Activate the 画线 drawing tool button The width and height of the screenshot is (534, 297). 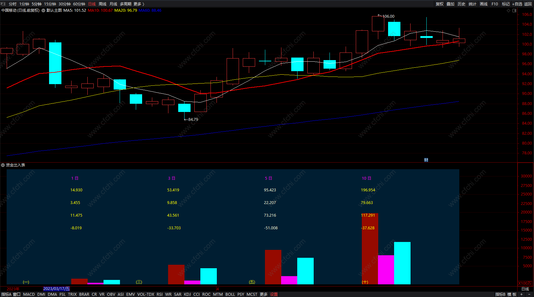pos(484,4)
